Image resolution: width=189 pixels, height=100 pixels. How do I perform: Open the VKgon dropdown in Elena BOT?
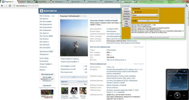tap(145, 15)
